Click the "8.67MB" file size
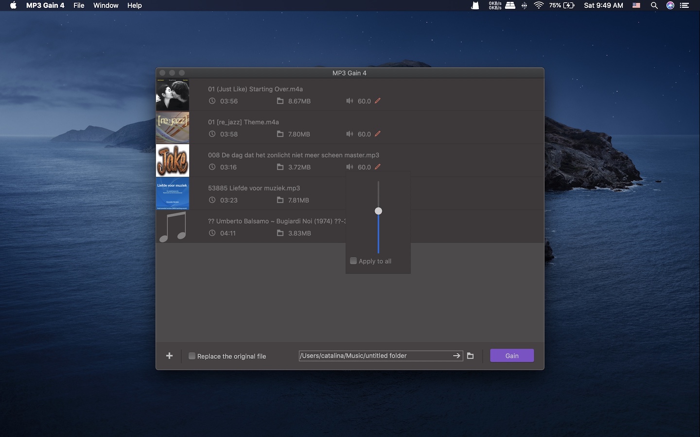 (x=299, y=101)
